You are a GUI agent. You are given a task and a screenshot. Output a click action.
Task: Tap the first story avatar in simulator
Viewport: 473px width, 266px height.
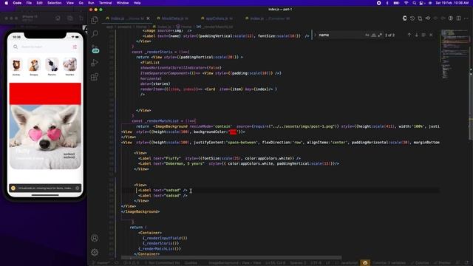[x=16, y=64]
